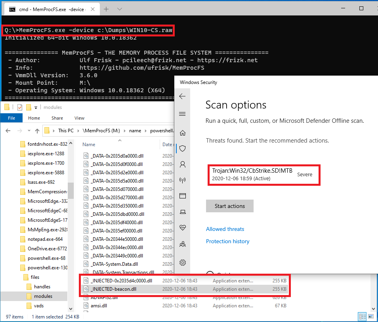Image resolution: width=378 pixels, height=322 pixels.
Task: Select files folder in tree
Action: pos(31,277)
